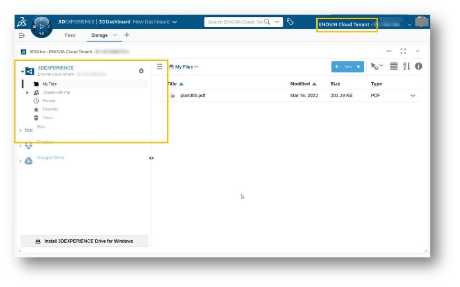This screenshot has height=287, width=460.
Task: Select the Google Drive logo
Action: [x=28, y=161]
